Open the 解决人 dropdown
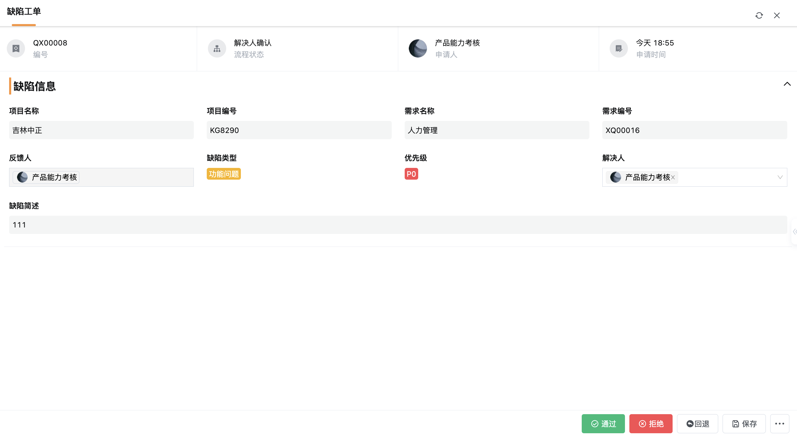 tap(780, 178)
